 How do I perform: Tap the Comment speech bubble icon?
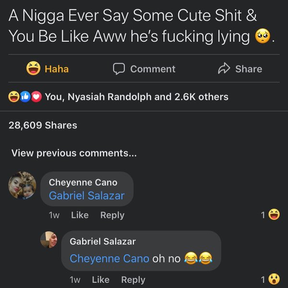[119, 69]
